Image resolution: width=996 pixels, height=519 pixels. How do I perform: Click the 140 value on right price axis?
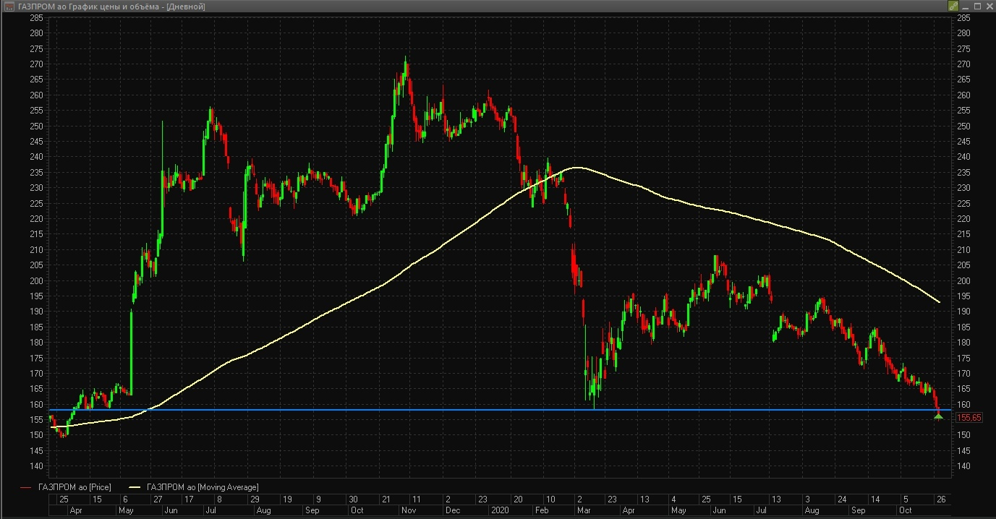[x=963, y=466]
